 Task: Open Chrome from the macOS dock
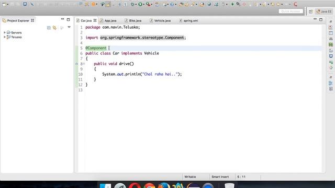point(149,186)
